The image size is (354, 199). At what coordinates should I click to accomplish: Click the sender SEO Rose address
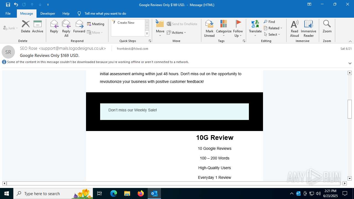pyautogui.click(x=63, y=48)
